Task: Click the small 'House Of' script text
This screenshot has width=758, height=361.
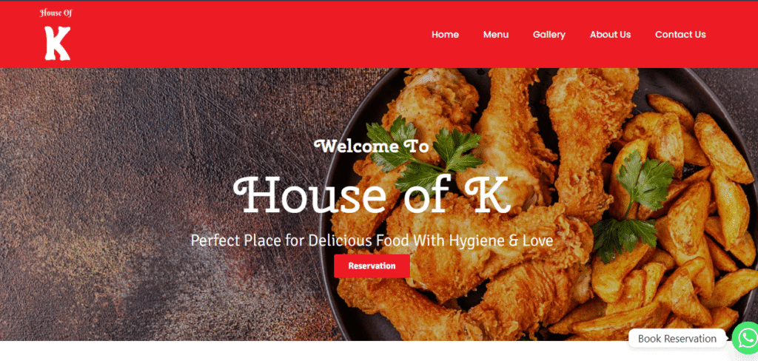Action: tap(56, 13)
